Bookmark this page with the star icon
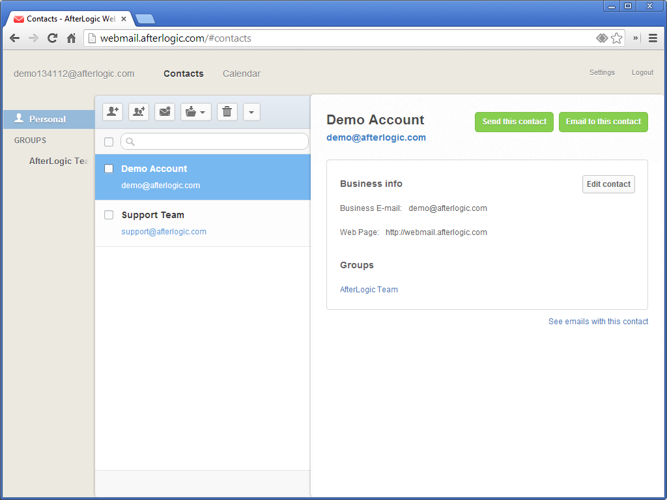Viewport: 667px width, 500px height. [x=616, y=38]
